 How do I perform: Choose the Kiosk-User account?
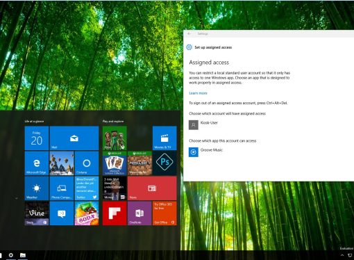(x=203, y=125)
